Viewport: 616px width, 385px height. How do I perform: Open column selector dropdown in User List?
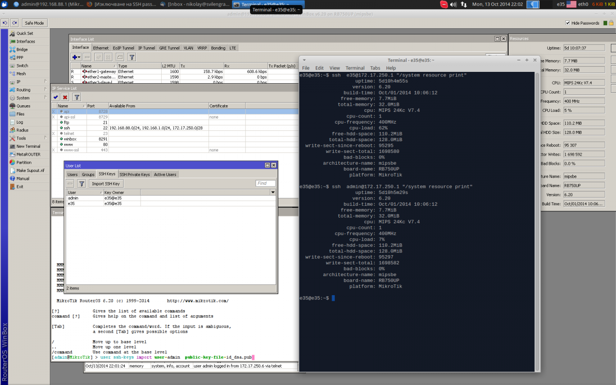coord(273,192)
